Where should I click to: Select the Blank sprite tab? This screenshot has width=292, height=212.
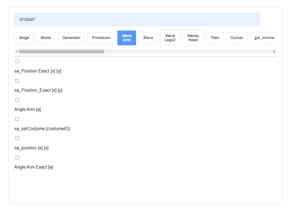tap(46, 38)
